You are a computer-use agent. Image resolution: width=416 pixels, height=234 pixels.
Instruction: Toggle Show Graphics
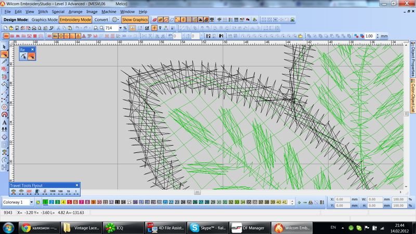click(135, 20)
